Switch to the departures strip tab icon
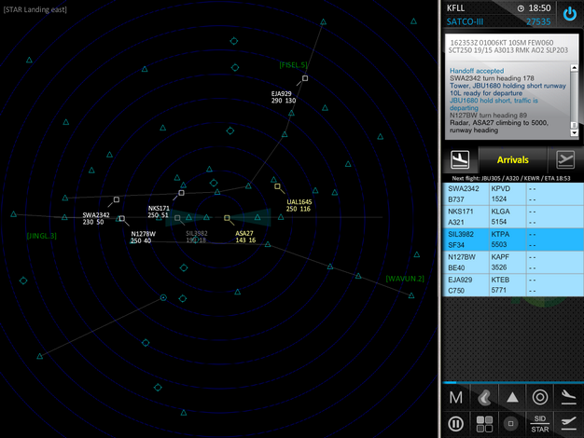Image resolution: width=584 pixels, height=438 pixels. 565,158
